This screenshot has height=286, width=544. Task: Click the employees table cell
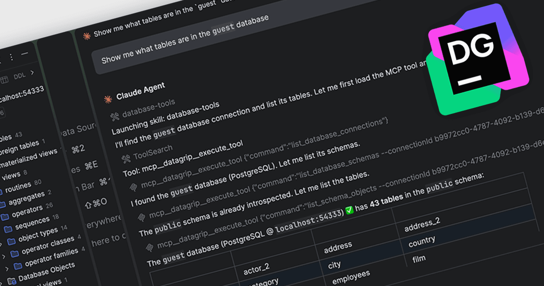[351, 277]
